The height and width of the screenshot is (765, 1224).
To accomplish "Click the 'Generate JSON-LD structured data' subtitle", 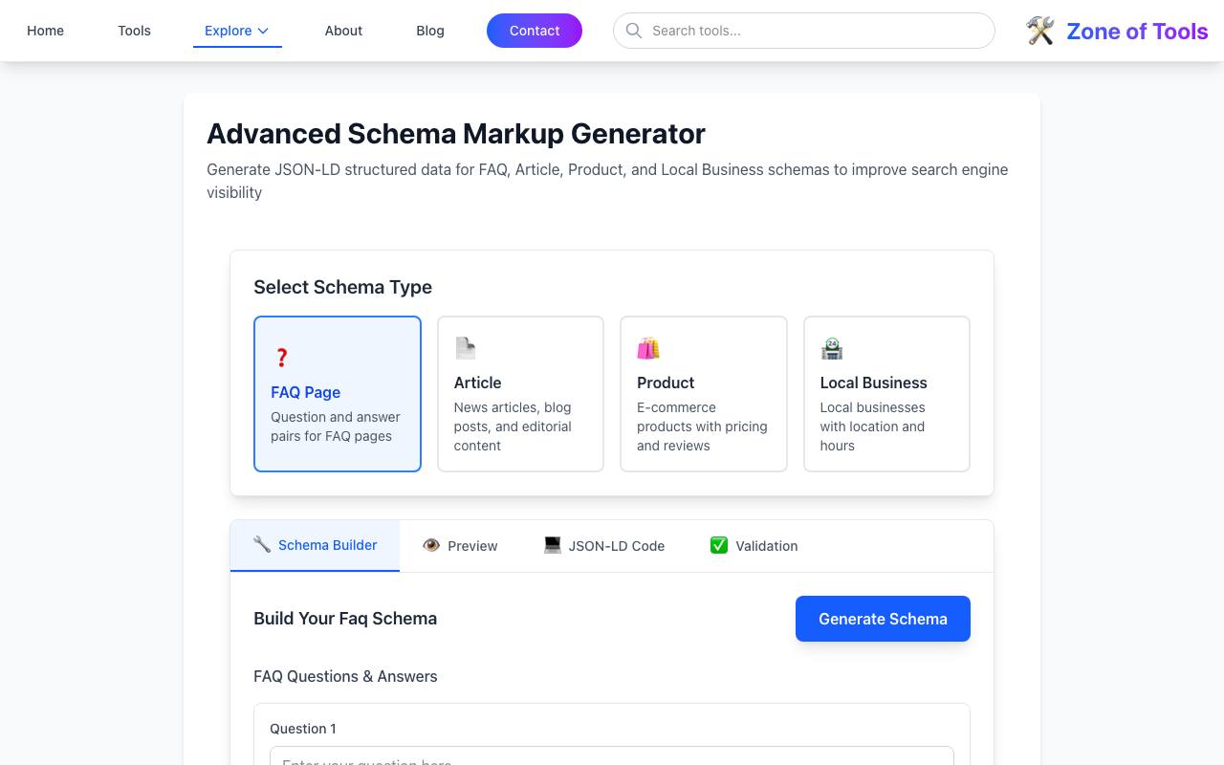I will click(x=607, y=181).
